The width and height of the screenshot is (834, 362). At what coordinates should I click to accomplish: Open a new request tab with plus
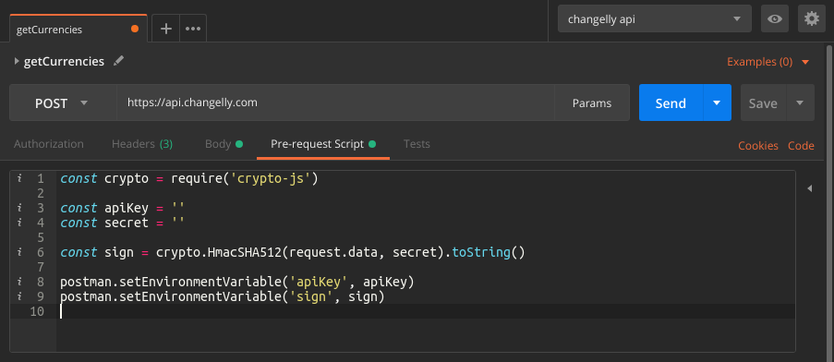[166, 29]
